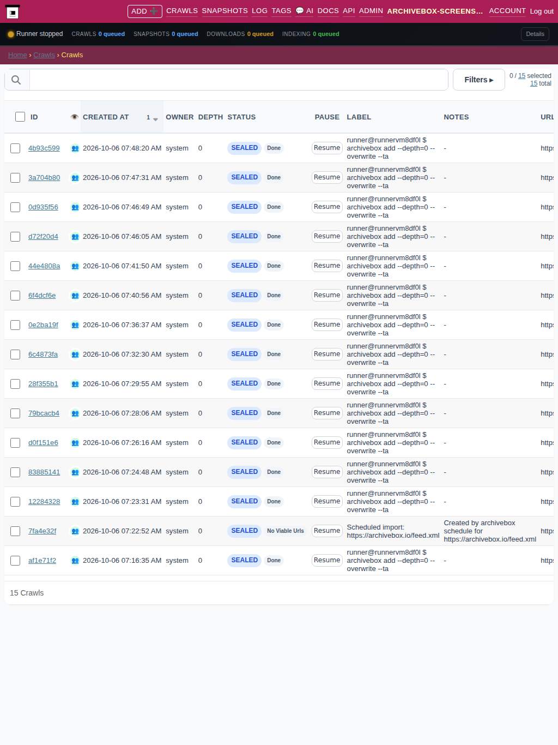Open the ArchiveBox logo home icon
This screenshot has width=558, height=745.
point(13,12)
